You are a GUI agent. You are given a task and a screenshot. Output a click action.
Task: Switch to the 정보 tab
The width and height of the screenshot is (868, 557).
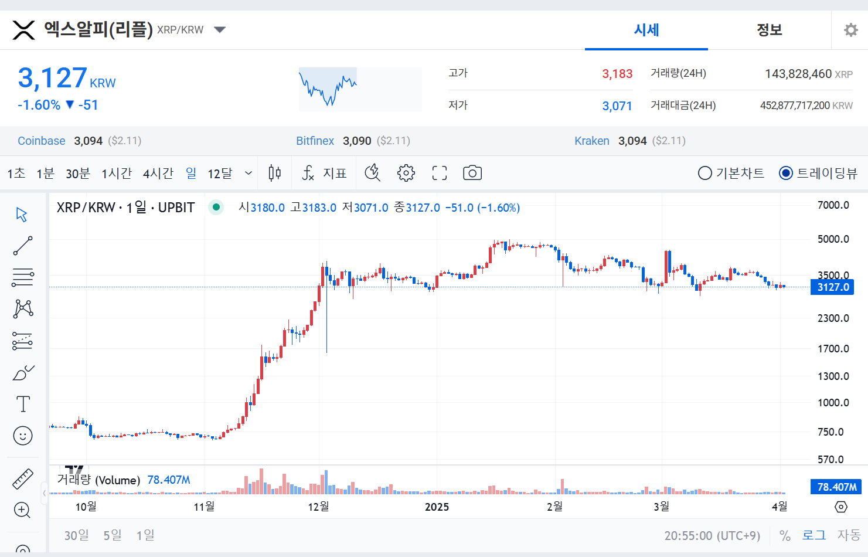770,30
